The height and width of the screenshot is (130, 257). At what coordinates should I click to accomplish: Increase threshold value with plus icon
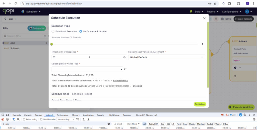[54, 57]
